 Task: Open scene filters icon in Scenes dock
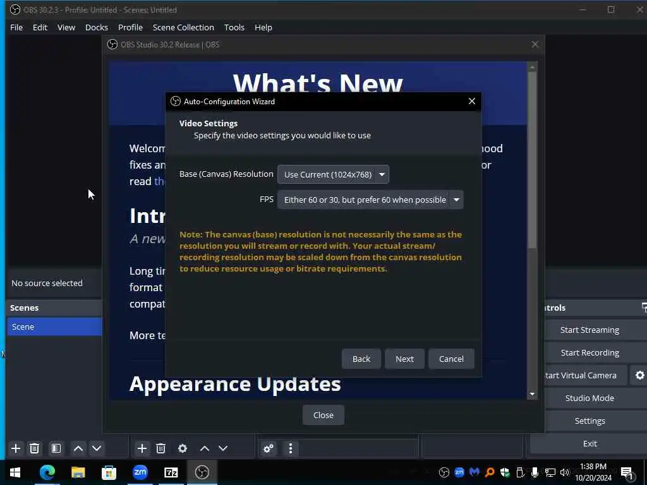coord(56,448)
